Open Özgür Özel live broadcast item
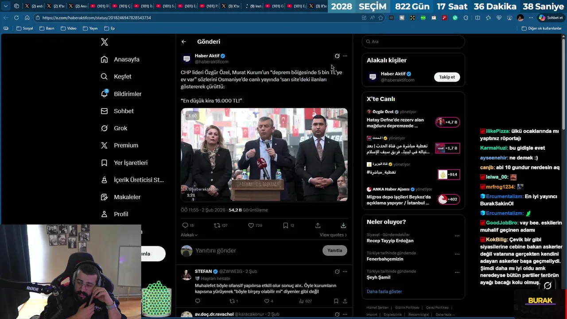The image size is (567, 319). click(413, 119)
